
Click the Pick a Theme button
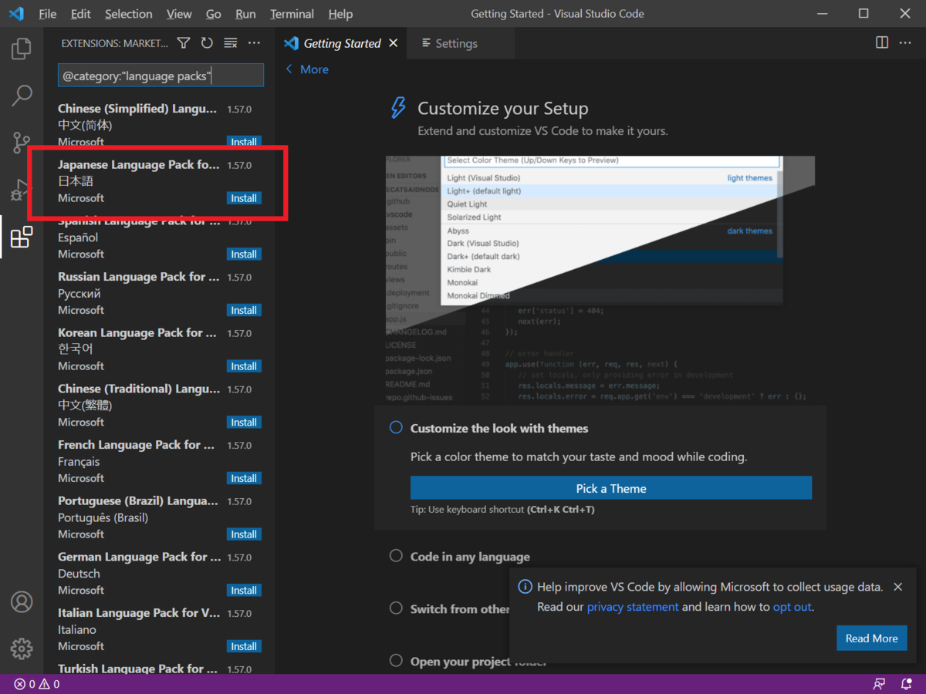pyautogui.click(x=611, y=488)
